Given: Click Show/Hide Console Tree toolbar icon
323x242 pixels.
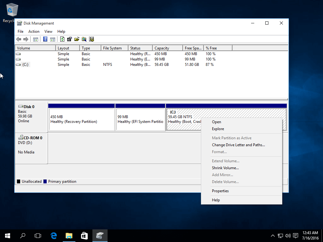Looking at the screenshot, I should (x=36, y=39).
